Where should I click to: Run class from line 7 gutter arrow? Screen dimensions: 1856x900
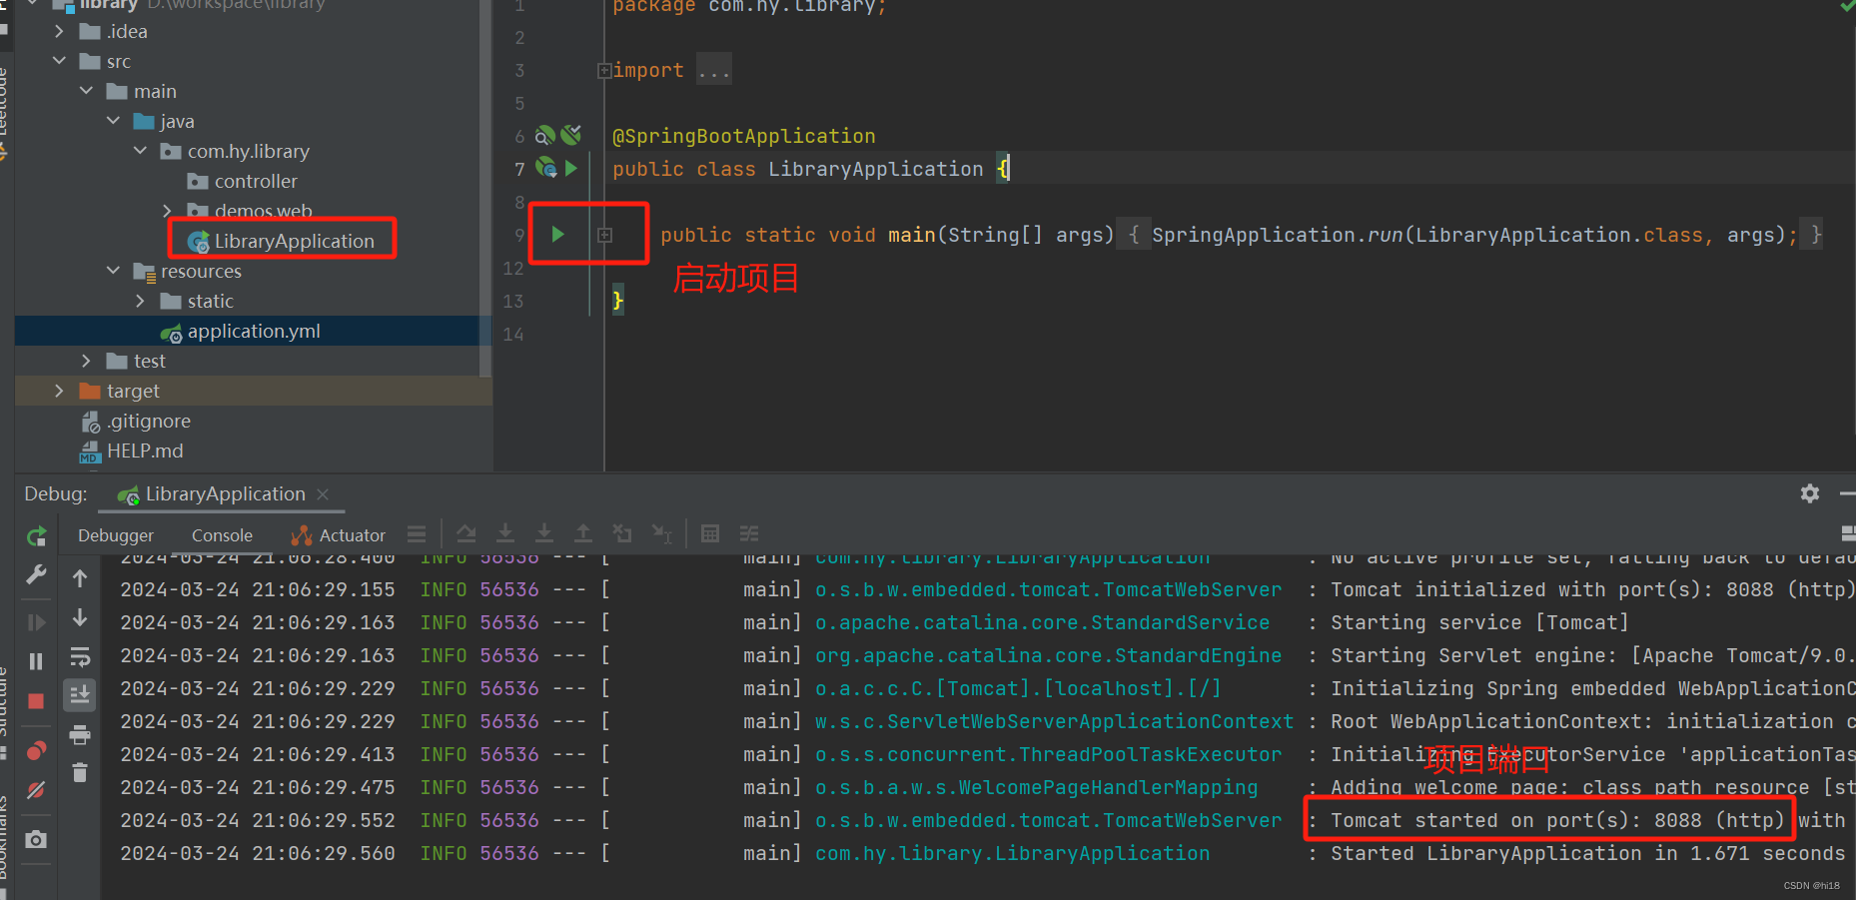tap(571, 168)
